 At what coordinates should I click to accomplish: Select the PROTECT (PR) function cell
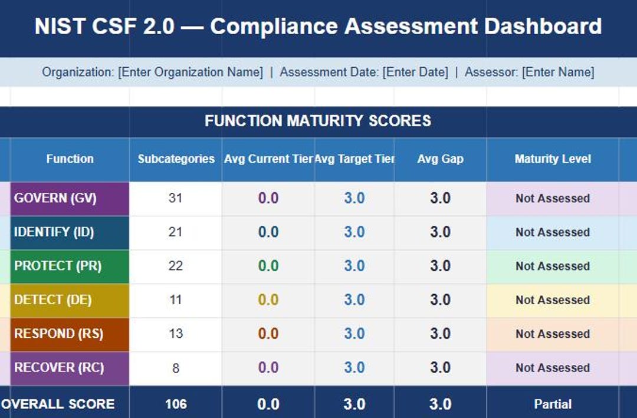(70, 266)
